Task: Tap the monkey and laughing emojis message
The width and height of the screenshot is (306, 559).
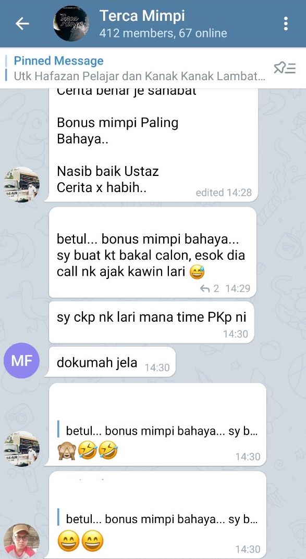Action: [x=157, y=424]
